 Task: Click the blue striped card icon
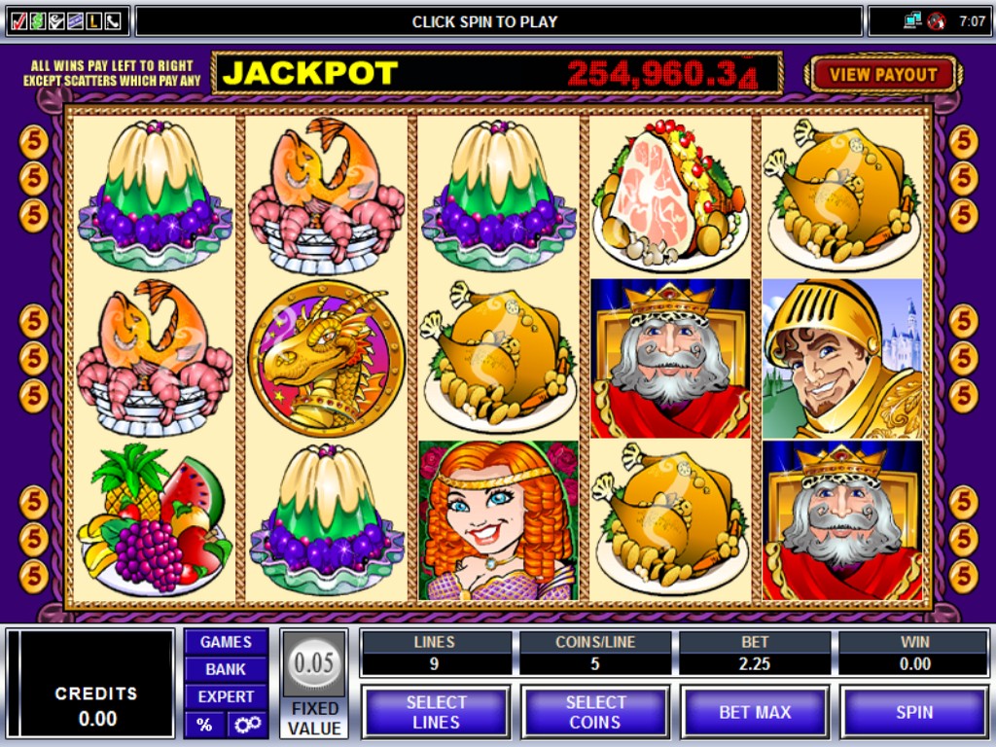coord(75,21)
